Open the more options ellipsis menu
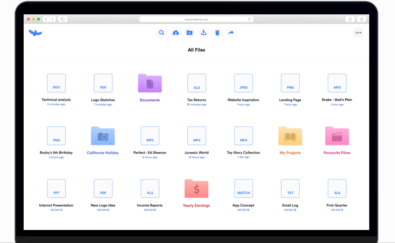This screenshot has width=395, height=243. click(358, 32)
